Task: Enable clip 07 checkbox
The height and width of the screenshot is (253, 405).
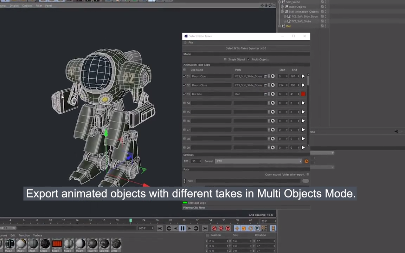Action: coord(185,130)
